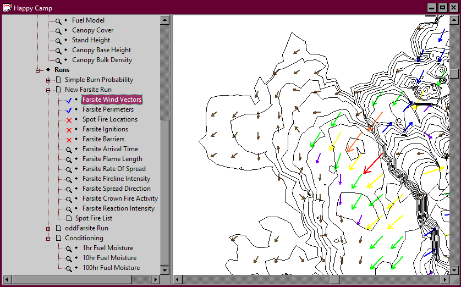Collapse the Runs tree node
This screenshot has height=287, width=461.
[x=37, y=70]
